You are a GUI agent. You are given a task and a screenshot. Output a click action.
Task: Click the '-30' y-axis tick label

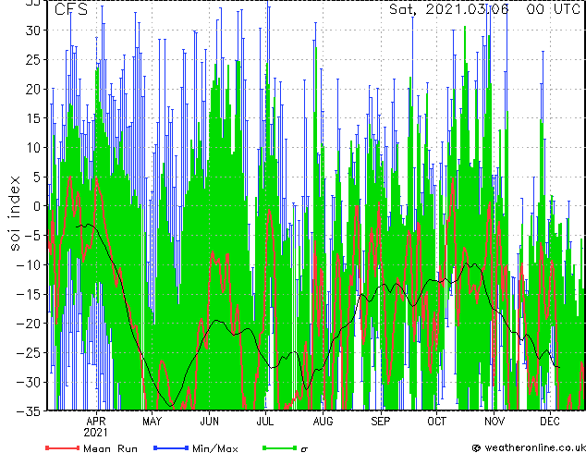(x=29, y=382)
